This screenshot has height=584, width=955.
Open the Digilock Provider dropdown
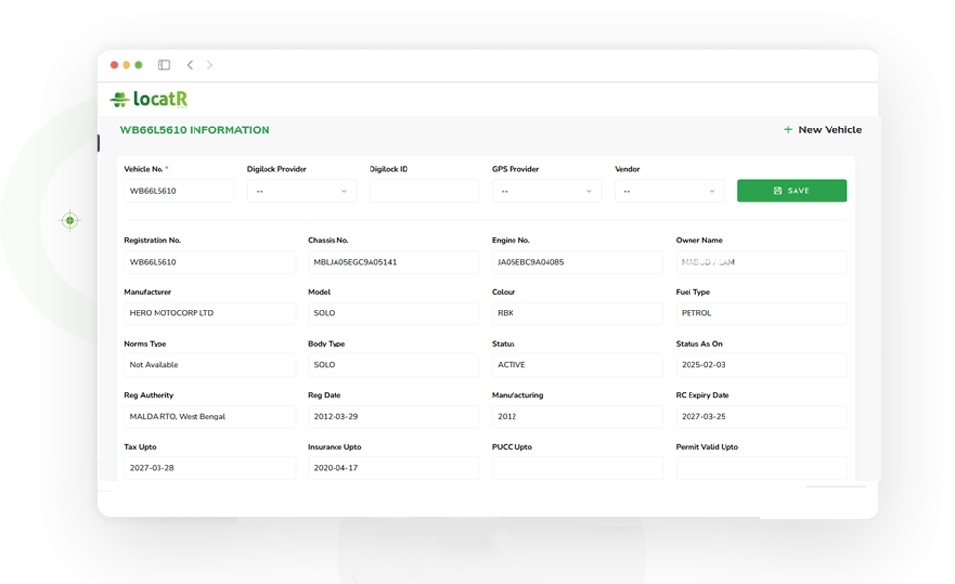[x=301, y=191]
